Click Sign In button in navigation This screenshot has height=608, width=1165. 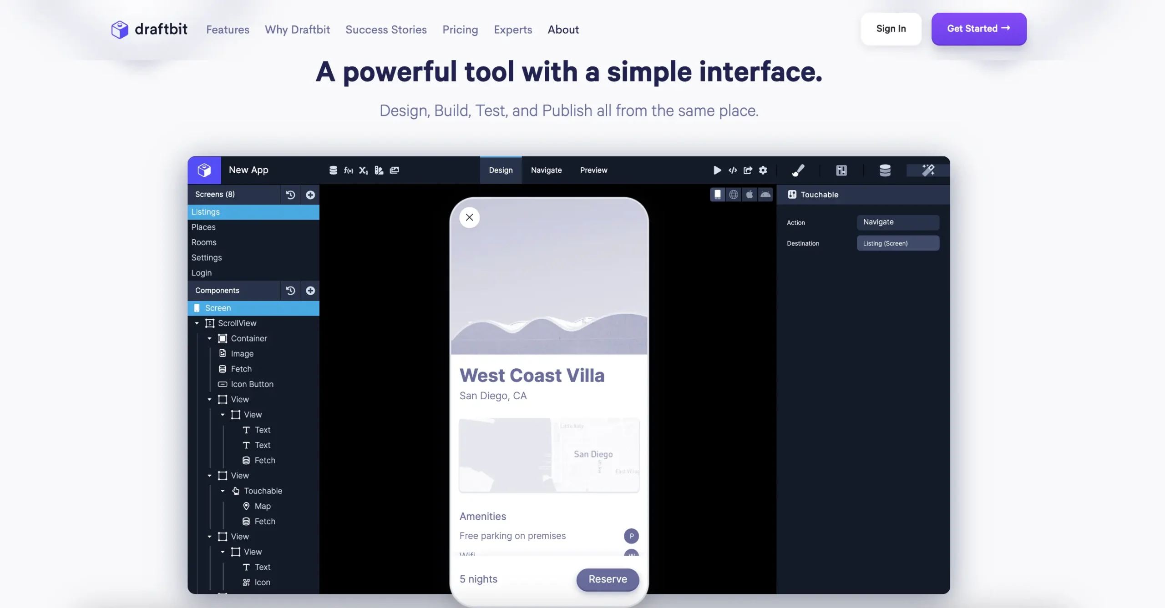pos(891,29)
